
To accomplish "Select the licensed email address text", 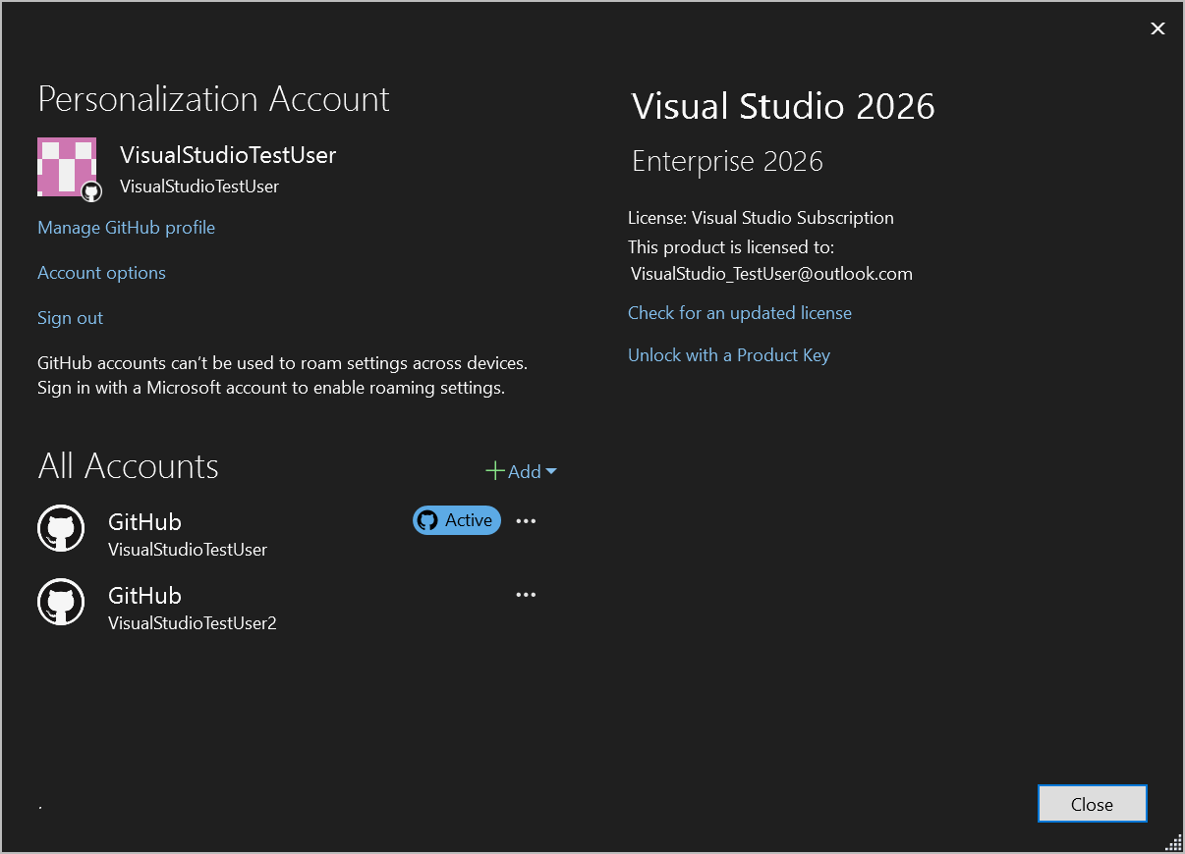I will pyautogui.click(x=771, y=273).
